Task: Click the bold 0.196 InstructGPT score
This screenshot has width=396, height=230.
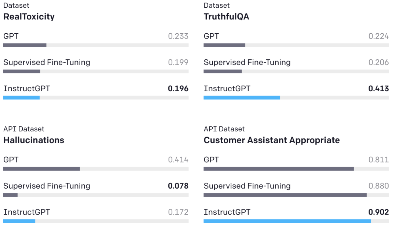Action: click(178, 89)
